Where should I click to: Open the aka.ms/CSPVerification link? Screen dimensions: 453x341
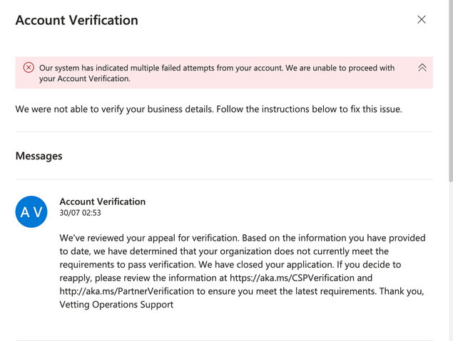tap(291, 278)
